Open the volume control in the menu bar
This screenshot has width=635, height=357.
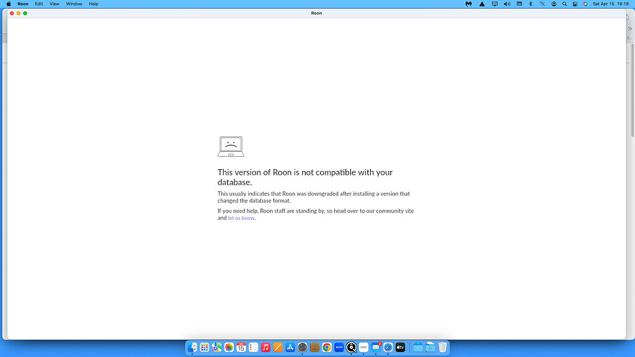point(507,4)
